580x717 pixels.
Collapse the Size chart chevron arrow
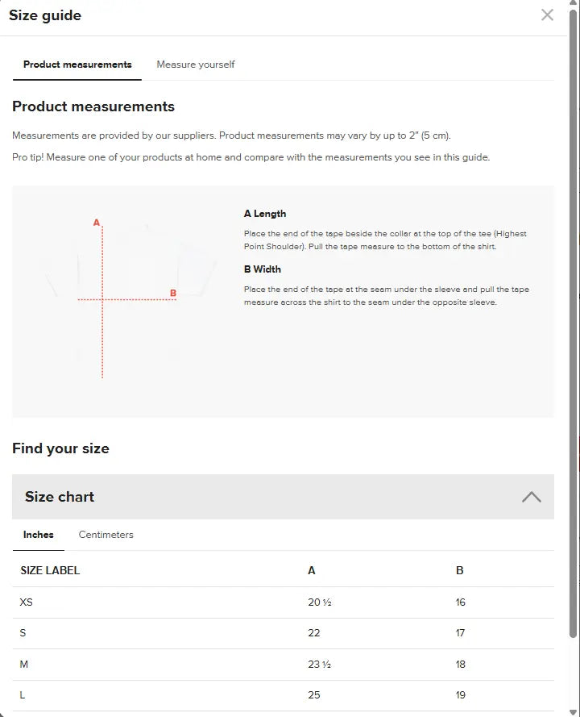[531, 497]
